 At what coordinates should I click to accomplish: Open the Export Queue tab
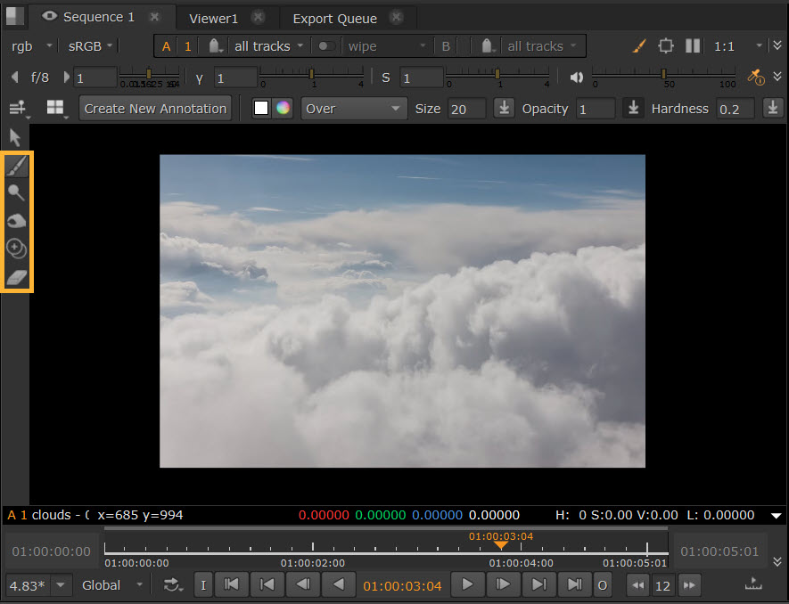pos(334,18)
